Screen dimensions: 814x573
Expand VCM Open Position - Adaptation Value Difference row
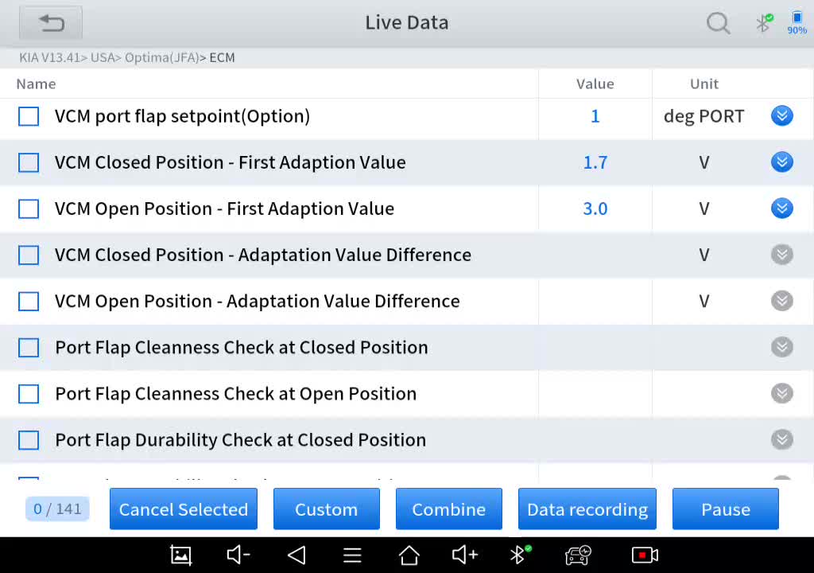[x=782, y=301]
